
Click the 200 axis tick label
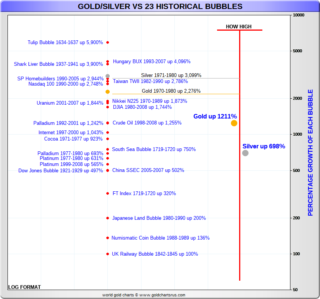[x=296, y=218]
